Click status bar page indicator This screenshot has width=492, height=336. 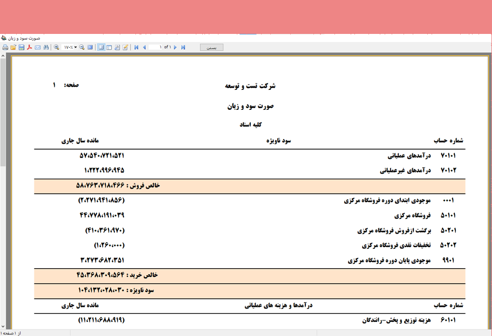[11, 333]
